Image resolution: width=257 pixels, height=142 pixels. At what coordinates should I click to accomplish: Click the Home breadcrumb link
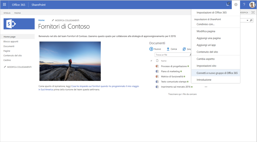coord(41,20)
